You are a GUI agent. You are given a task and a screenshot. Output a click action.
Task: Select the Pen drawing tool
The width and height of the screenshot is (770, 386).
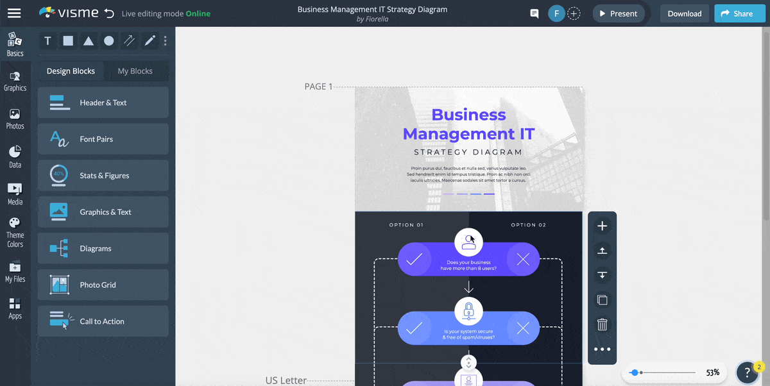coord(149,40)
